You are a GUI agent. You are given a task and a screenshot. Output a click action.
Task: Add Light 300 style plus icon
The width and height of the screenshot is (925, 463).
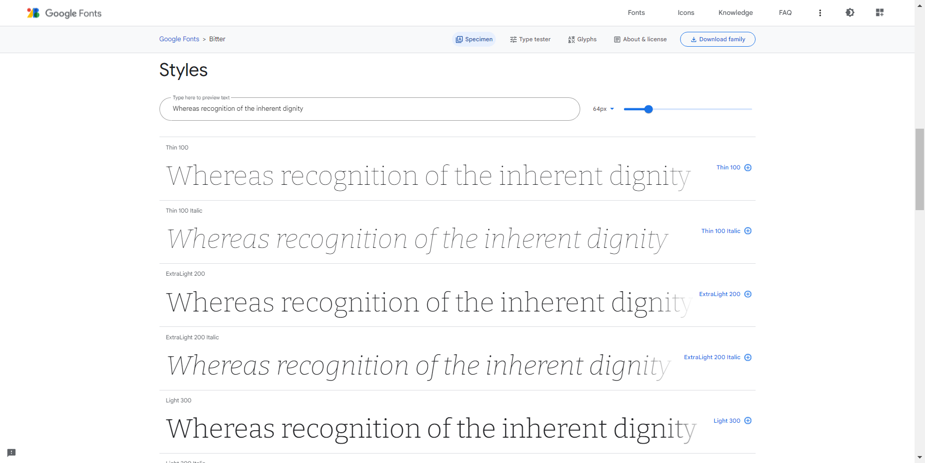748,421
